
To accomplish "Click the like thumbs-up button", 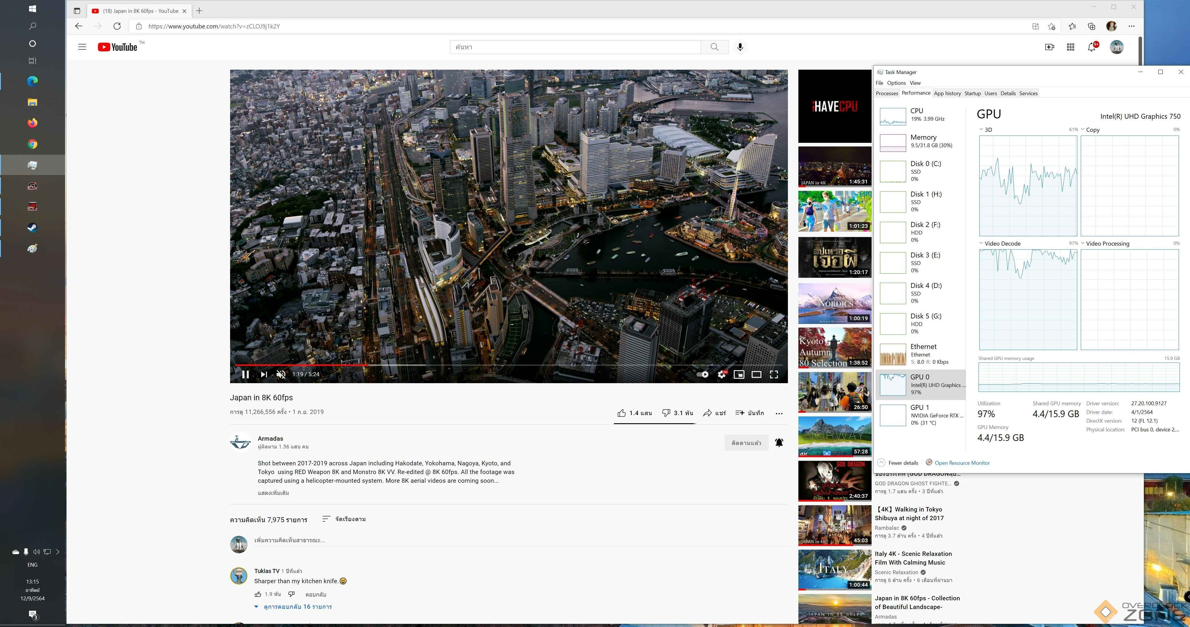I will [622, 413].
